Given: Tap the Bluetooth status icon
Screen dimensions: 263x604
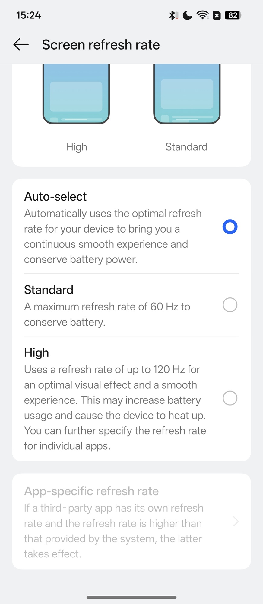Looking at the screenshot, I should pos(173,15).
